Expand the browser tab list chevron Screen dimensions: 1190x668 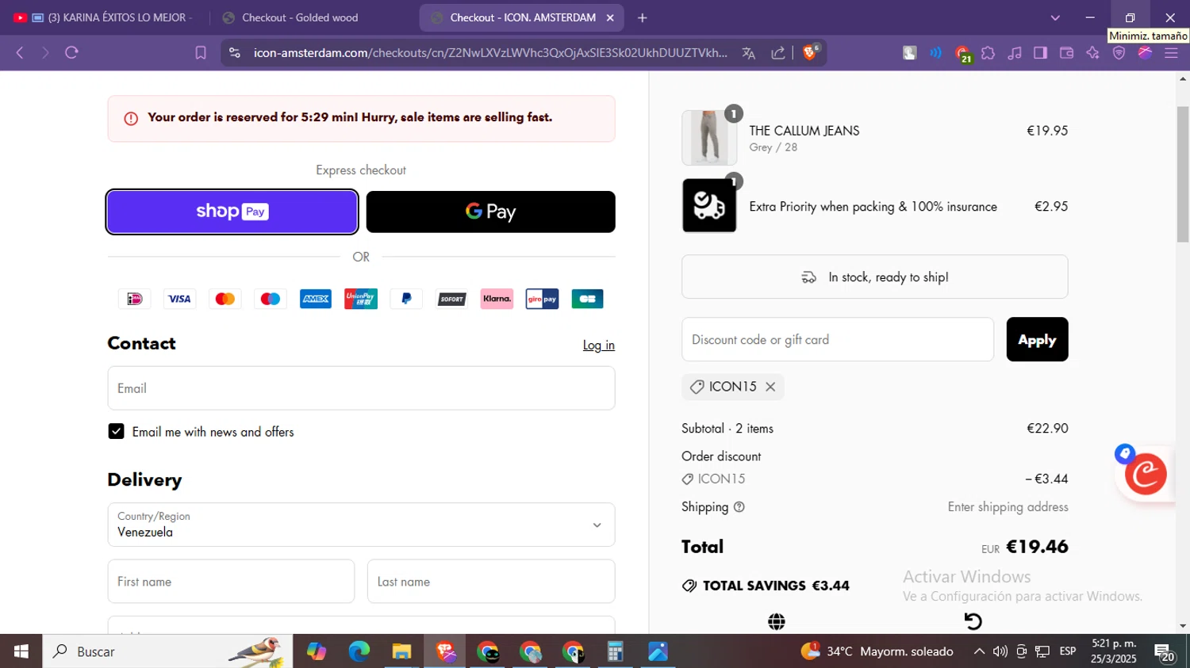(x=1055, y=17)
